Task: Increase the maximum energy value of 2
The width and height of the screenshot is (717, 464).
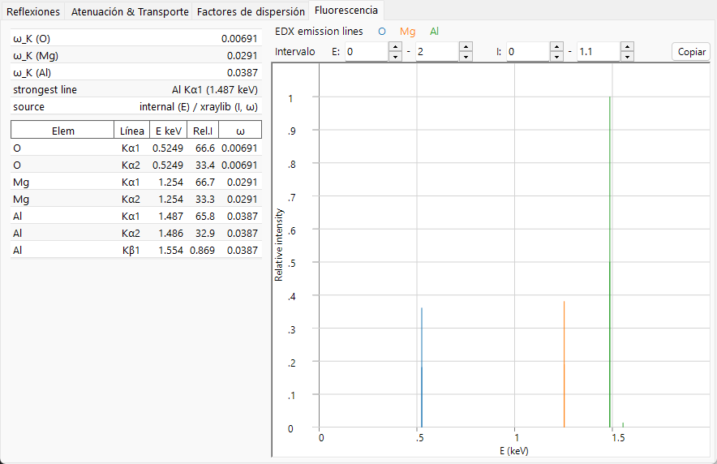Action: tap(466, 46)
